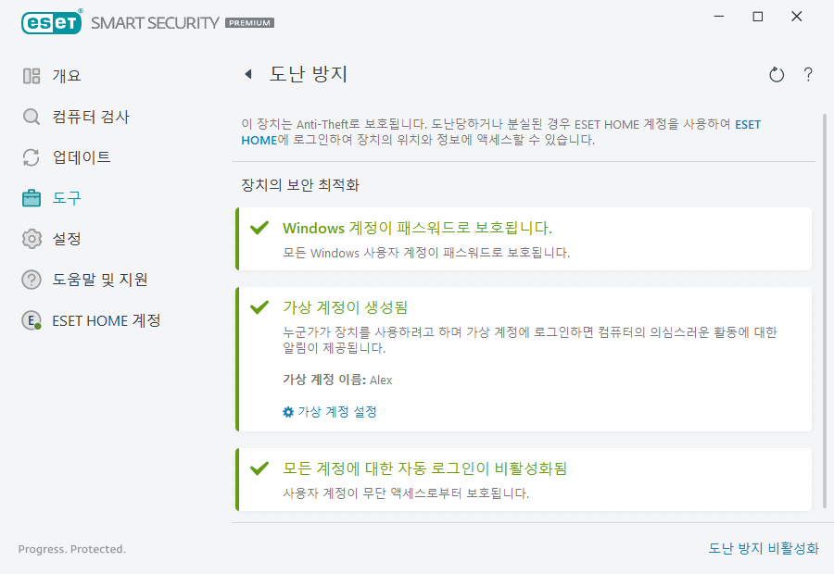Click the 설정 gear icon in sidebar
Screen dimensions: 834x574
[31, 239]
